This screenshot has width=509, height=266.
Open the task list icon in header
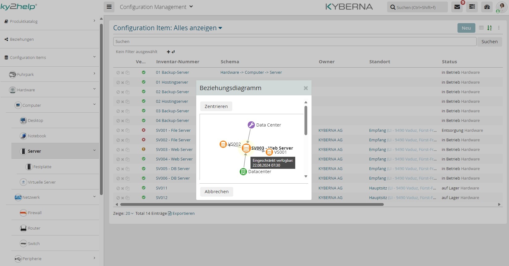472,7
